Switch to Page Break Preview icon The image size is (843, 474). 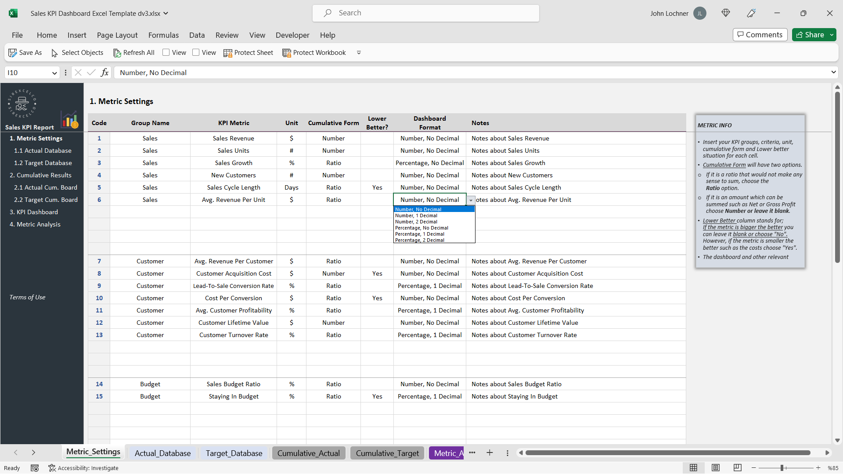(x=738, y=468)
